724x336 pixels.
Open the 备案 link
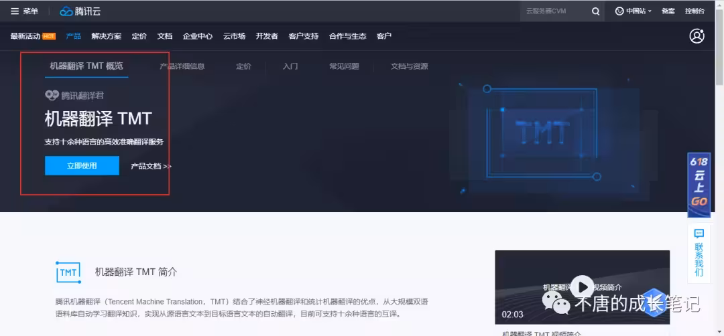[668, 11]
